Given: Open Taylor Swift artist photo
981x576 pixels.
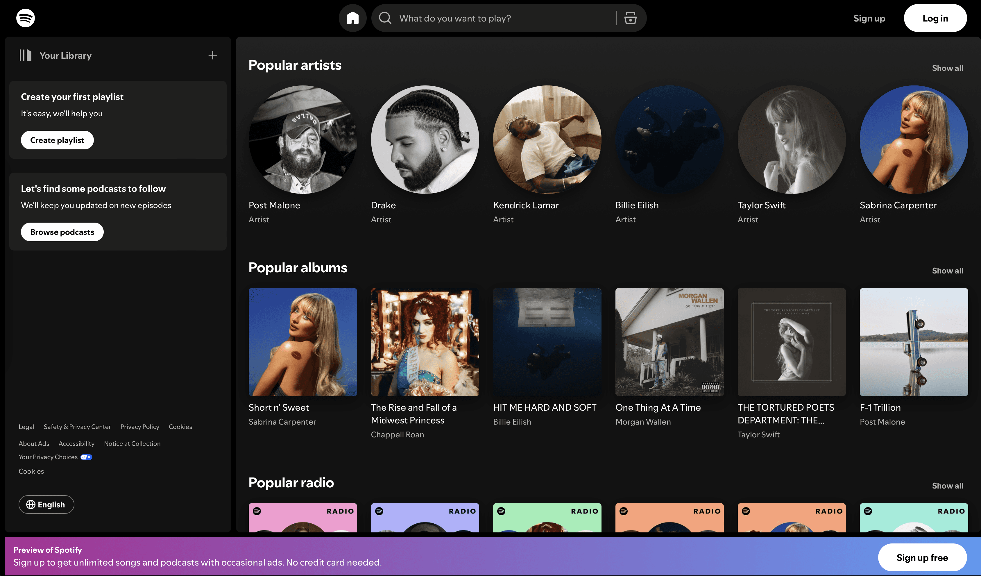Looking at the screenshot, I should [x=792, y=139].
